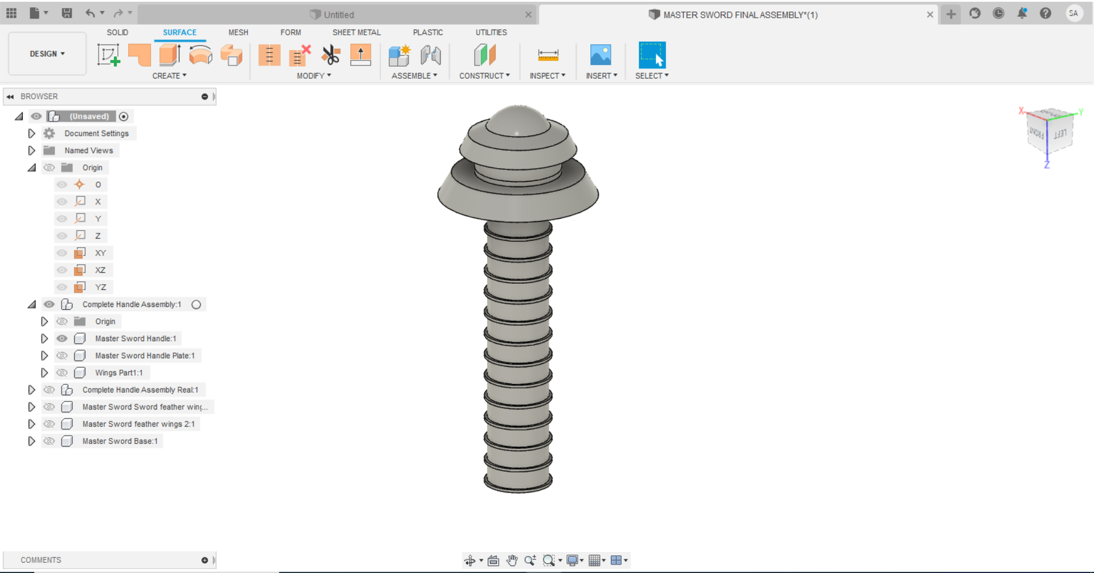Viewport: 1094px width, 573px height.
Task: Select the Trim tool in Modify
Action: coord(269,55)
